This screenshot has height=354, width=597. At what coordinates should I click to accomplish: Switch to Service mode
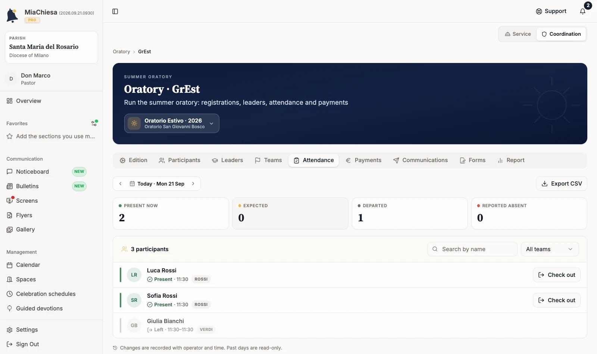coord(518,34)
